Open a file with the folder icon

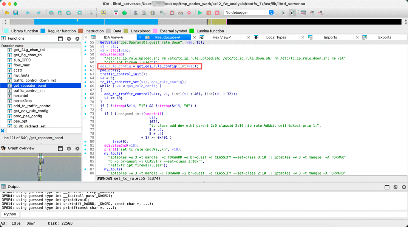(x=7, y=12)
